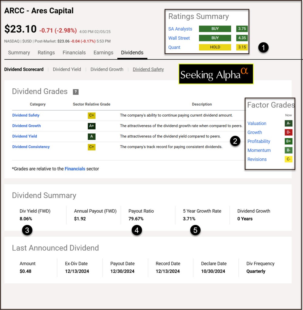Open the Dividend Safety sub-tab
The height and width of the screenshot is (310, 303).
tap(148, 69)
